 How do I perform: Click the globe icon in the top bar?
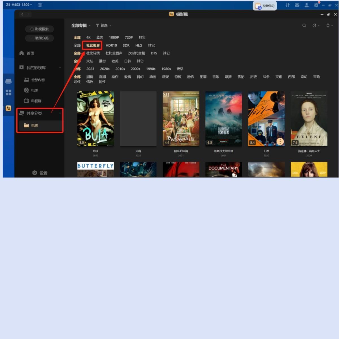coord(40,5)
